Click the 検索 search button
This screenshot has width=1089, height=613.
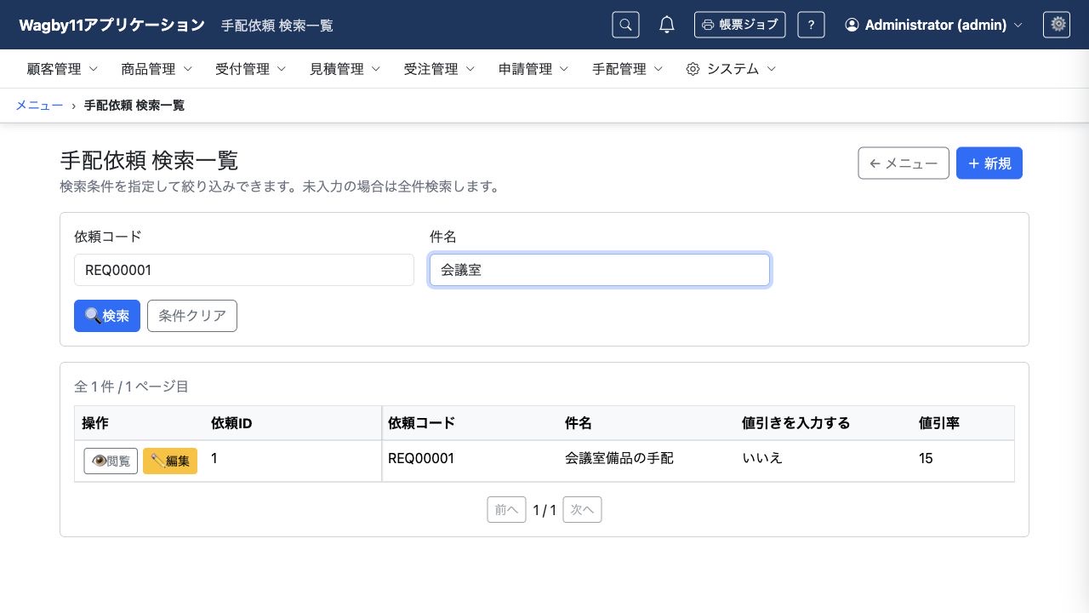click(x=107, y=316)
